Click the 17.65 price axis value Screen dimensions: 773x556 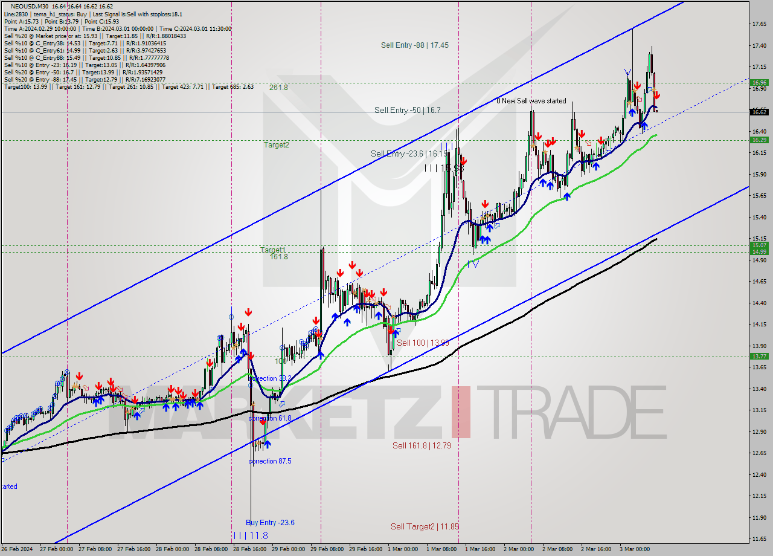pyautogui.click(x=759, y=24)
